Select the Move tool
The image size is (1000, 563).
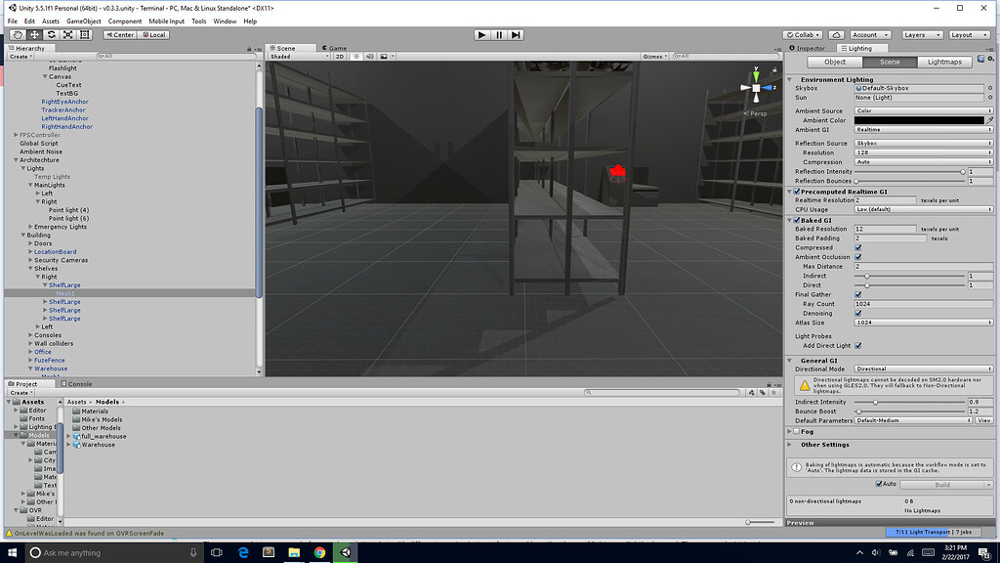click(x=33, y=34)
